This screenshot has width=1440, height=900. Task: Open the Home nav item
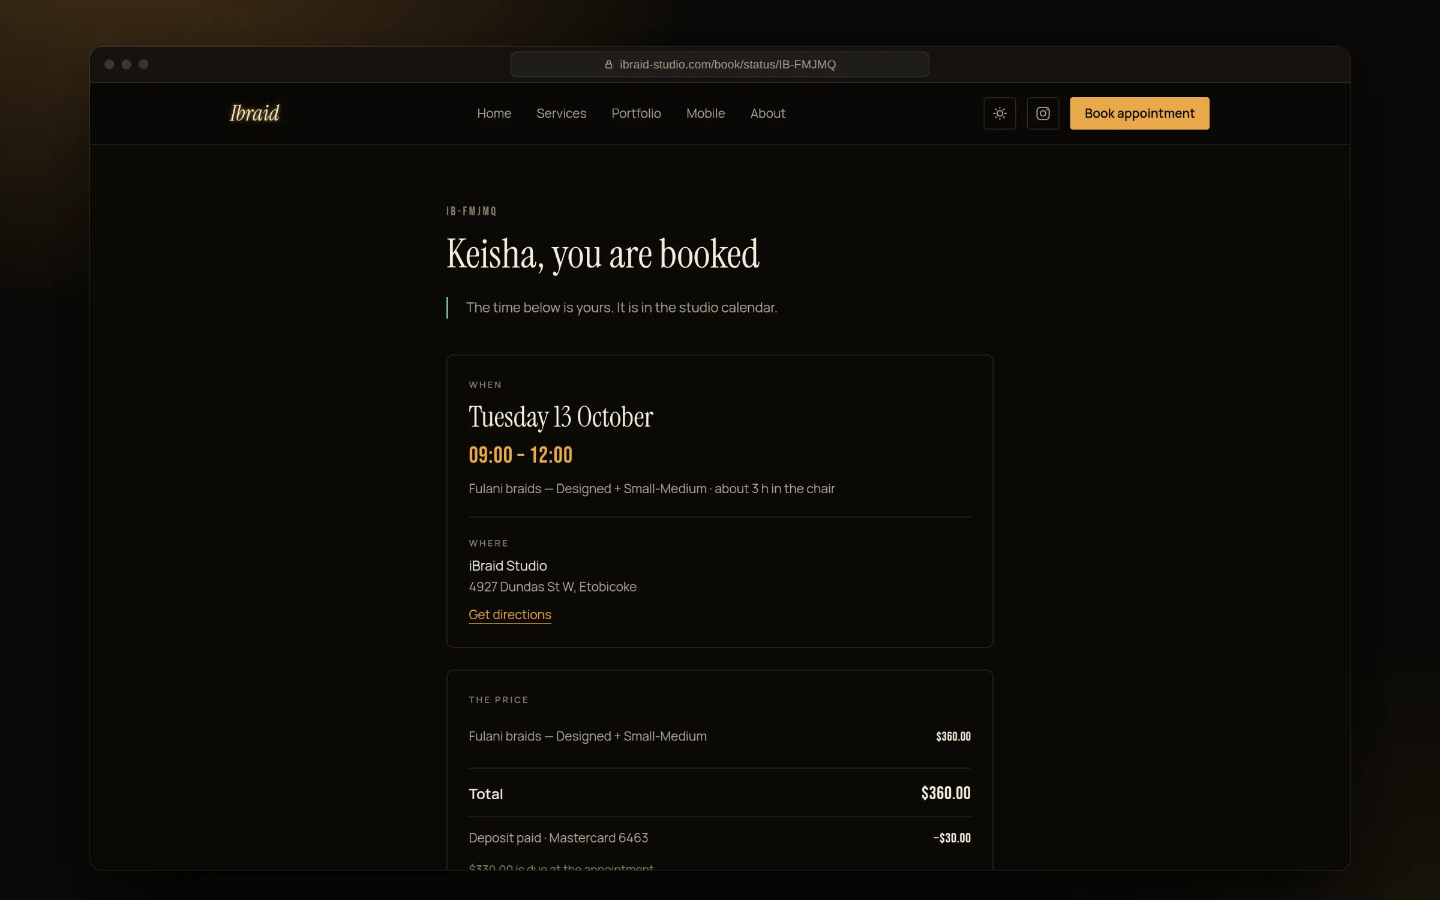pos(494,113)
